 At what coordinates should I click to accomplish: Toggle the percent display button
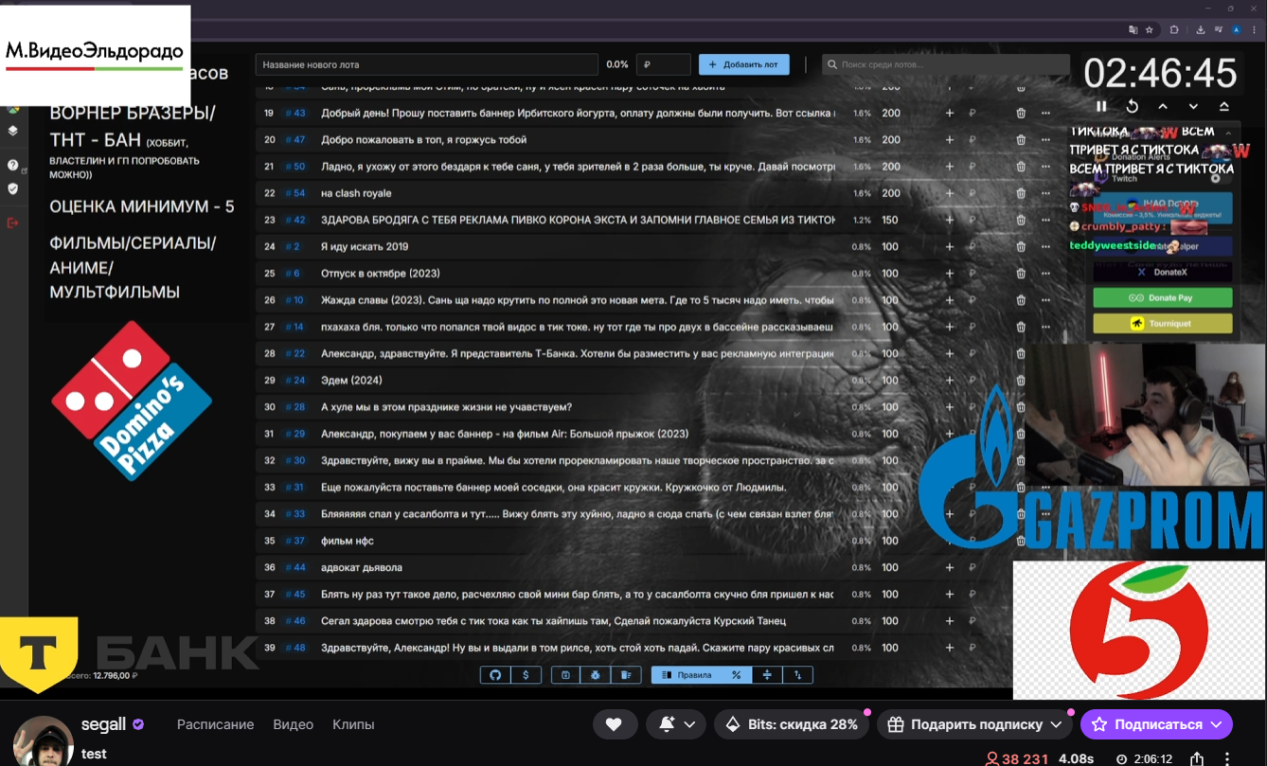(x=736, y=675)
